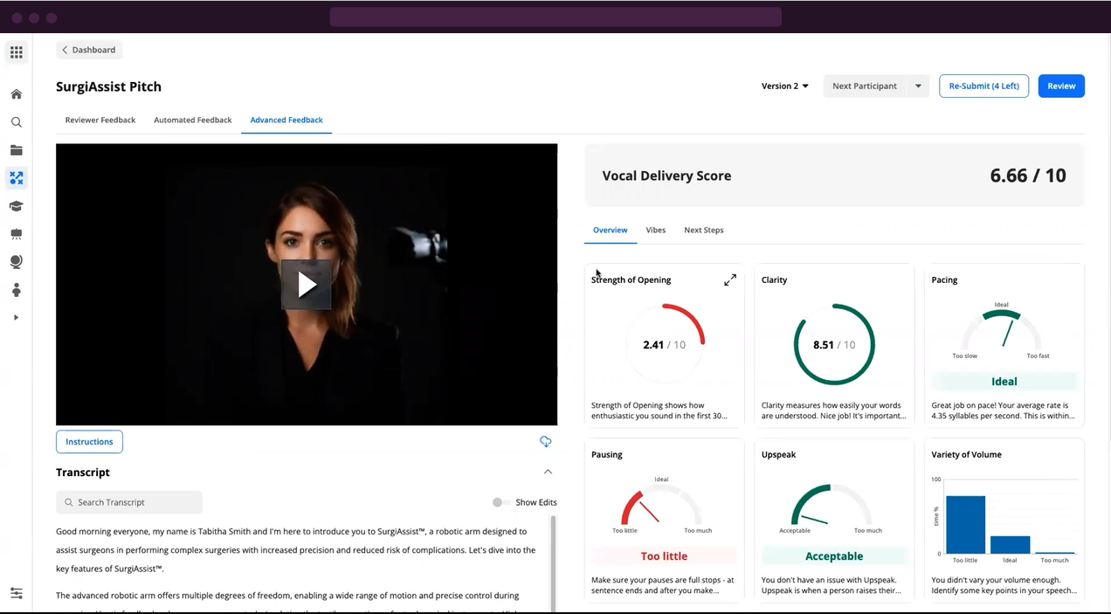Select the Overview sub-tab
Image resolution: width=1111 pixels, height=614 pixels.
click(x=610, y=230)
